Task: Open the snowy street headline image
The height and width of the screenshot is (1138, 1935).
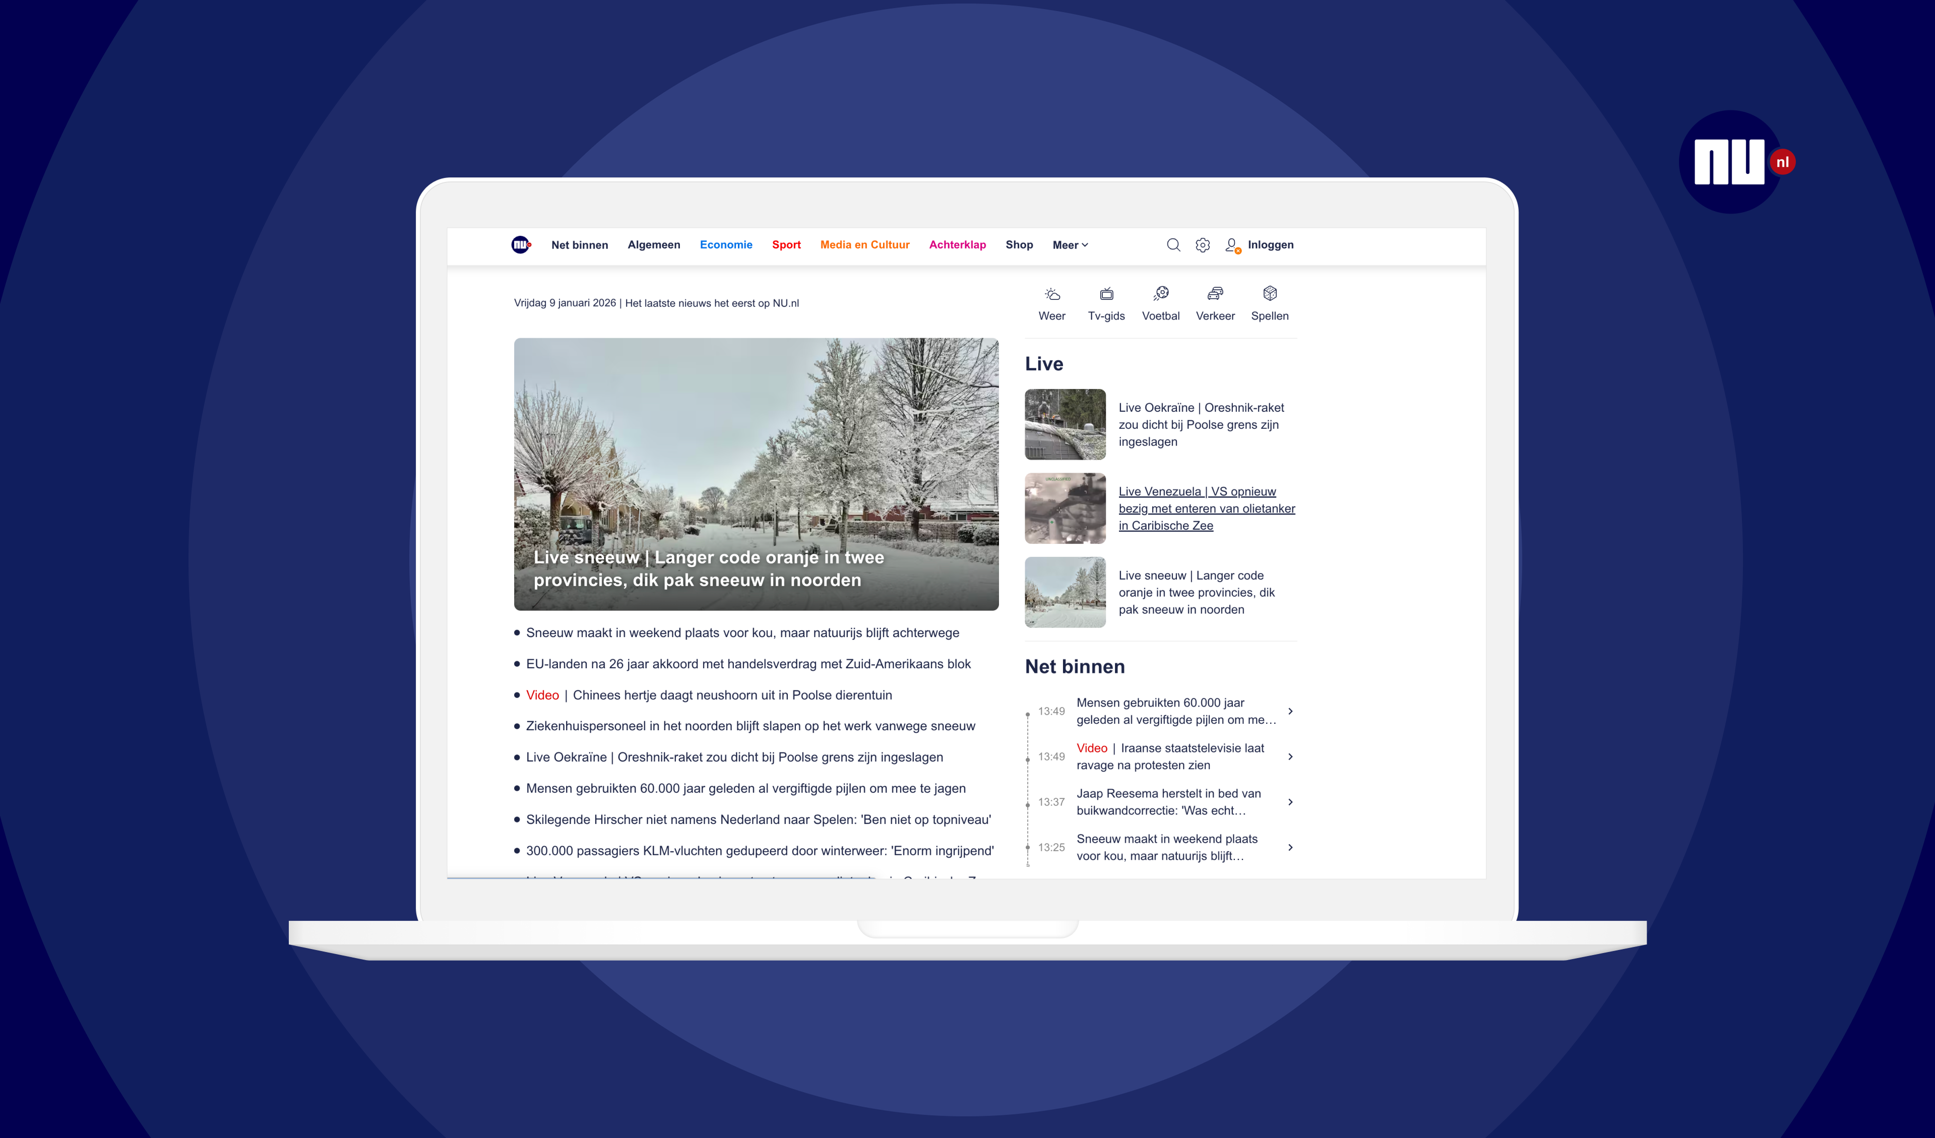Action: pyautogui.click(x=756, y=461)
